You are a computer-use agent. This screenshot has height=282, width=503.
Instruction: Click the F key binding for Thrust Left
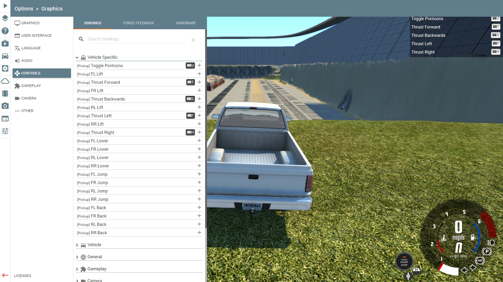[x=191, y=116]
